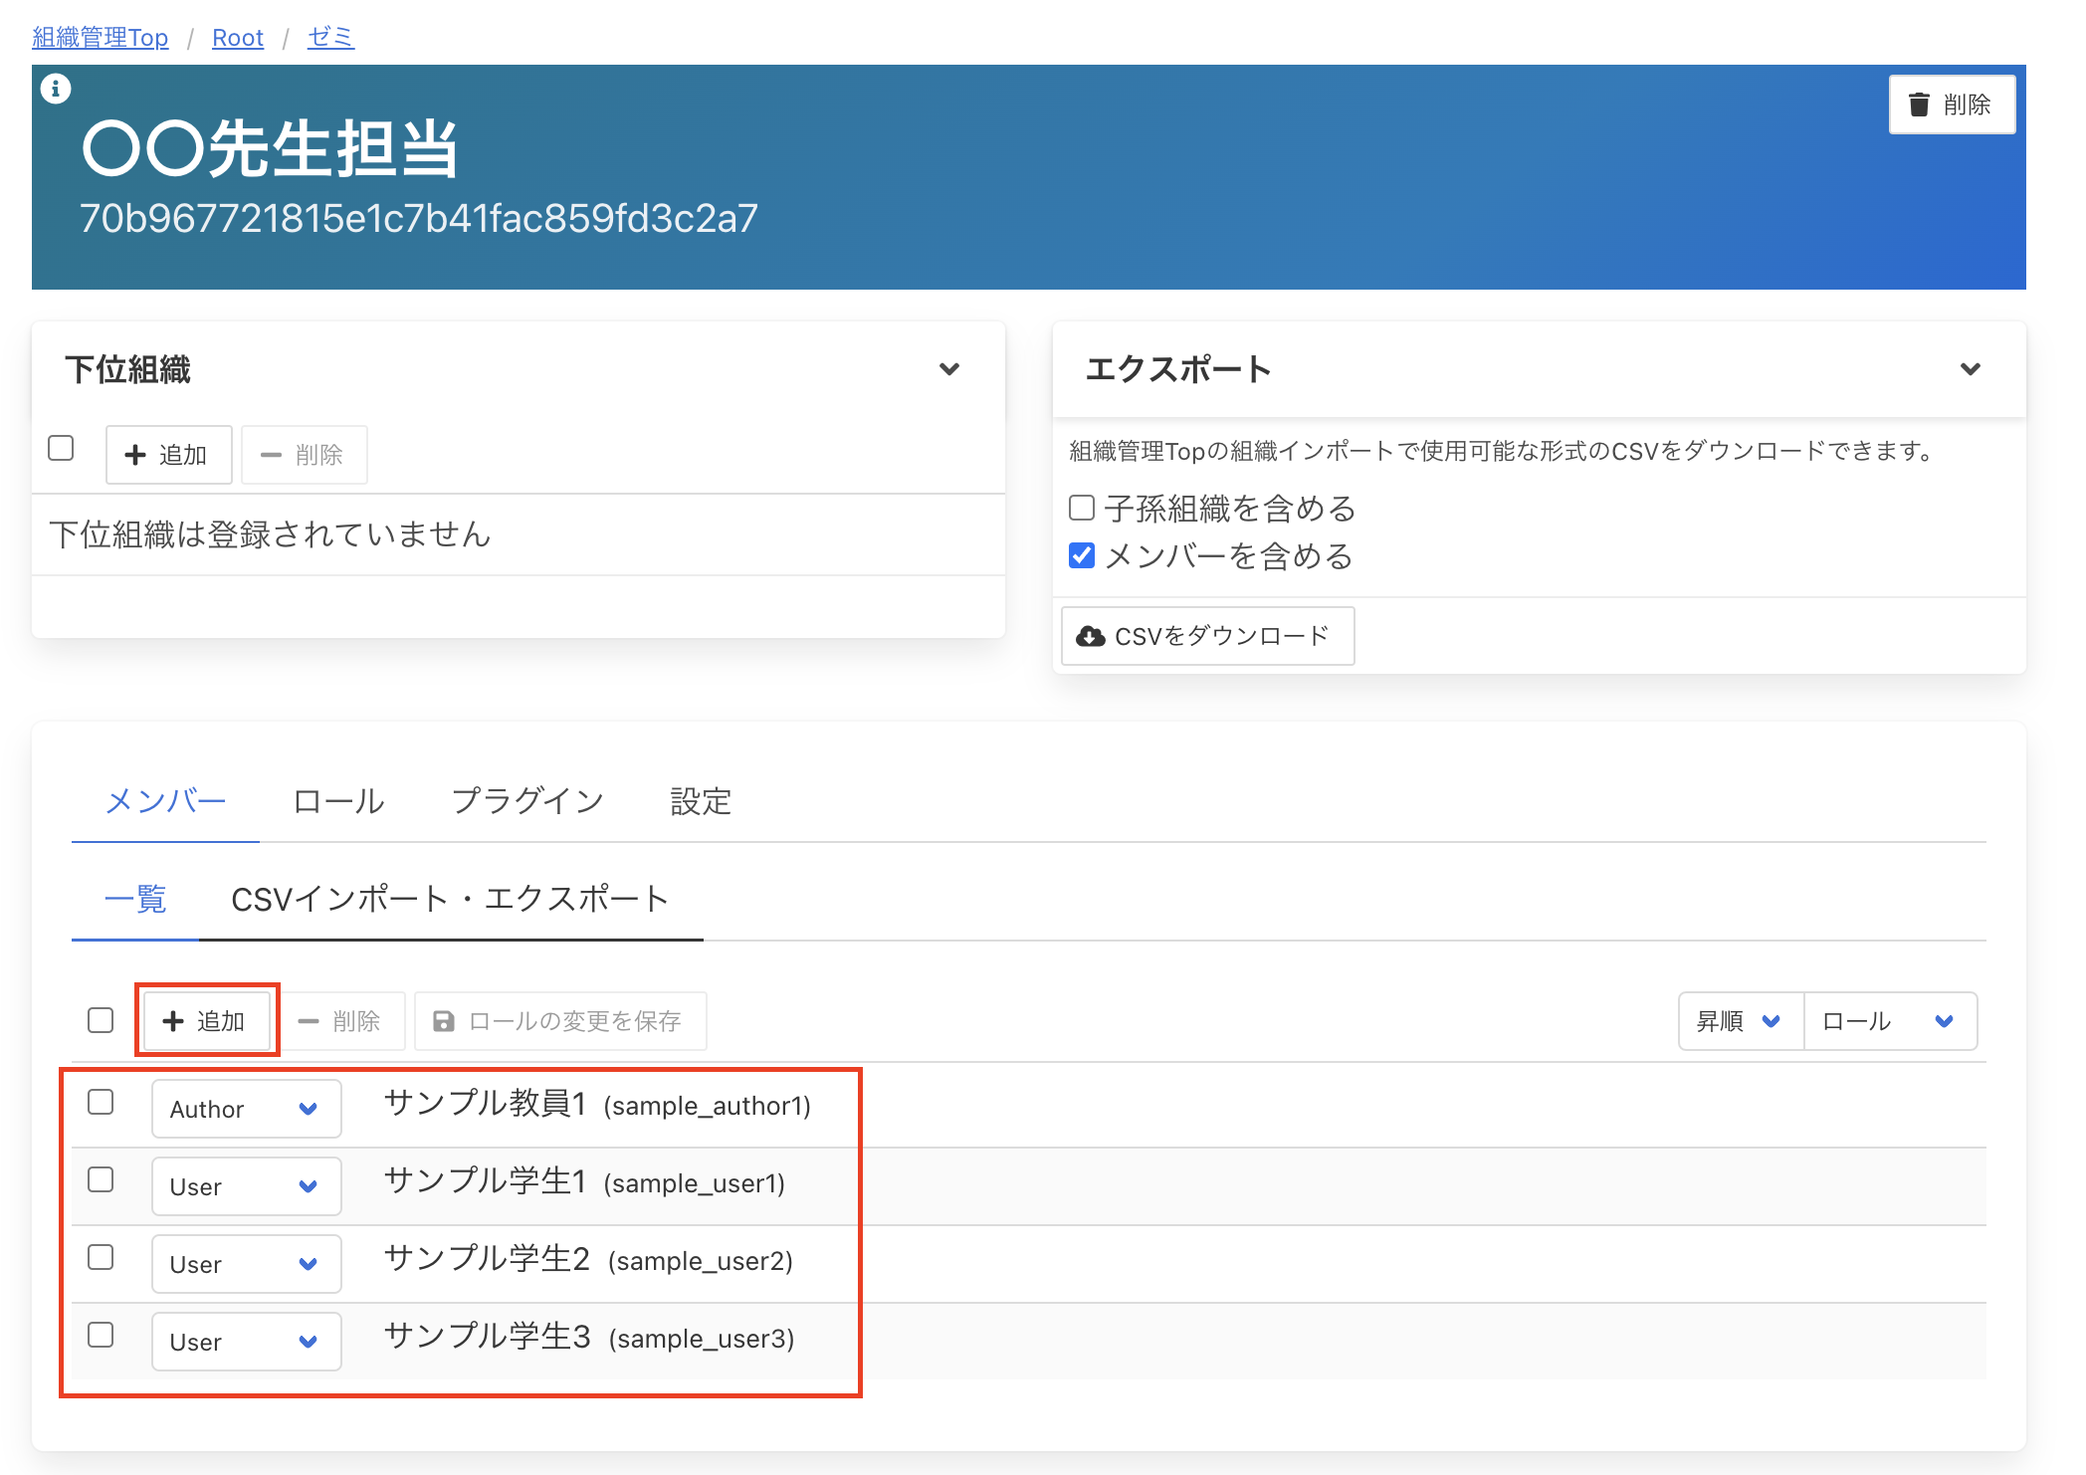Click the save icon ロールの変更を保存 button
Image resolution: width=2086 pixels, height=1475 pixels.
pyautogui.click(x=559, y=1020)
